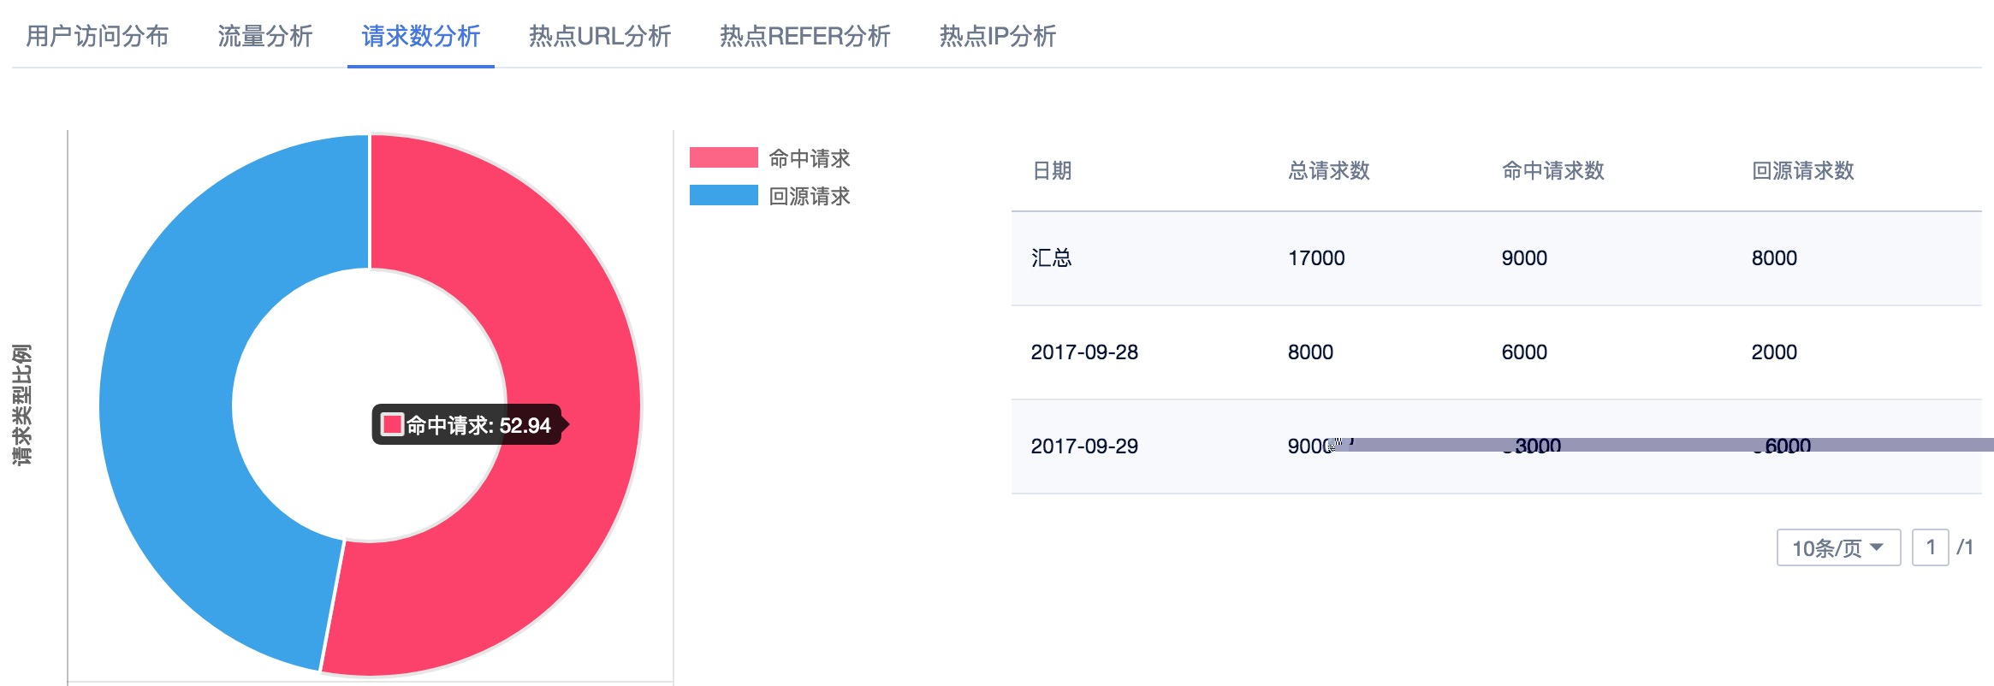Image resolution: width=1994 pixels, height=686 pixels.
Task: Click the 总请求数 column header
Action: tap(1329, 171)
